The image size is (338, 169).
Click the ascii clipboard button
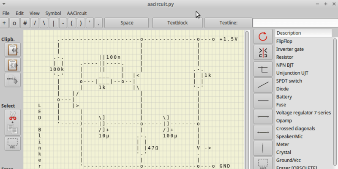13,79
